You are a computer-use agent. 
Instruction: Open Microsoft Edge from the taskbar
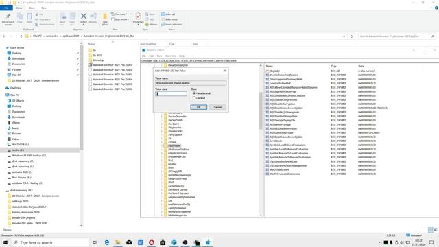click(x=107, y=242)
